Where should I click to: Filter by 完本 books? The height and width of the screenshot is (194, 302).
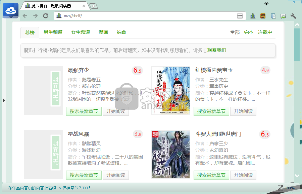pyautogui.click(x=249, y=32)
